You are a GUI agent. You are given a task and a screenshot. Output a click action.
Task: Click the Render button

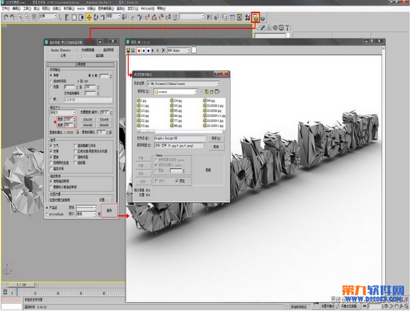(x=110, y=211)
